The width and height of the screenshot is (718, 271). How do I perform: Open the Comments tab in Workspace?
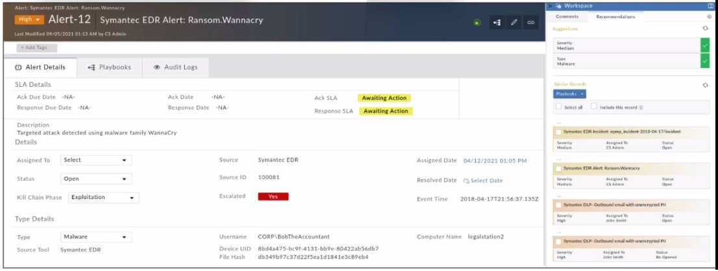(567, 17)
